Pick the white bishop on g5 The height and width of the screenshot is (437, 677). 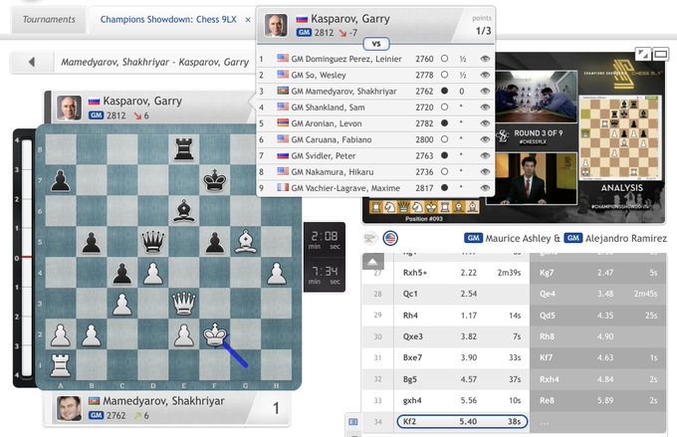[246, 241]
